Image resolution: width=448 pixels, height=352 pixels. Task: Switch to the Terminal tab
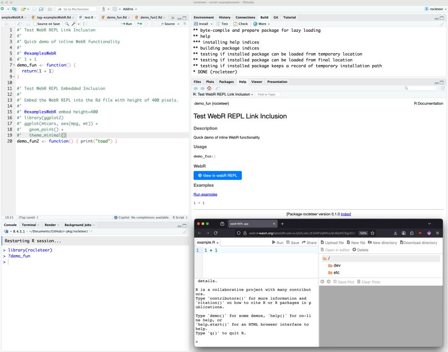tap(28, 224)
